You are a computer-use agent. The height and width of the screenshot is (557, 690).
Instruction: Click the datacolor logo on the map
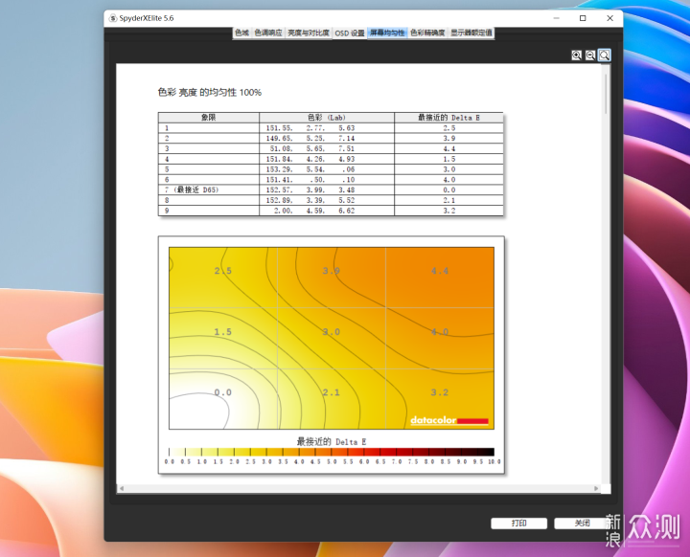[449, 420]
